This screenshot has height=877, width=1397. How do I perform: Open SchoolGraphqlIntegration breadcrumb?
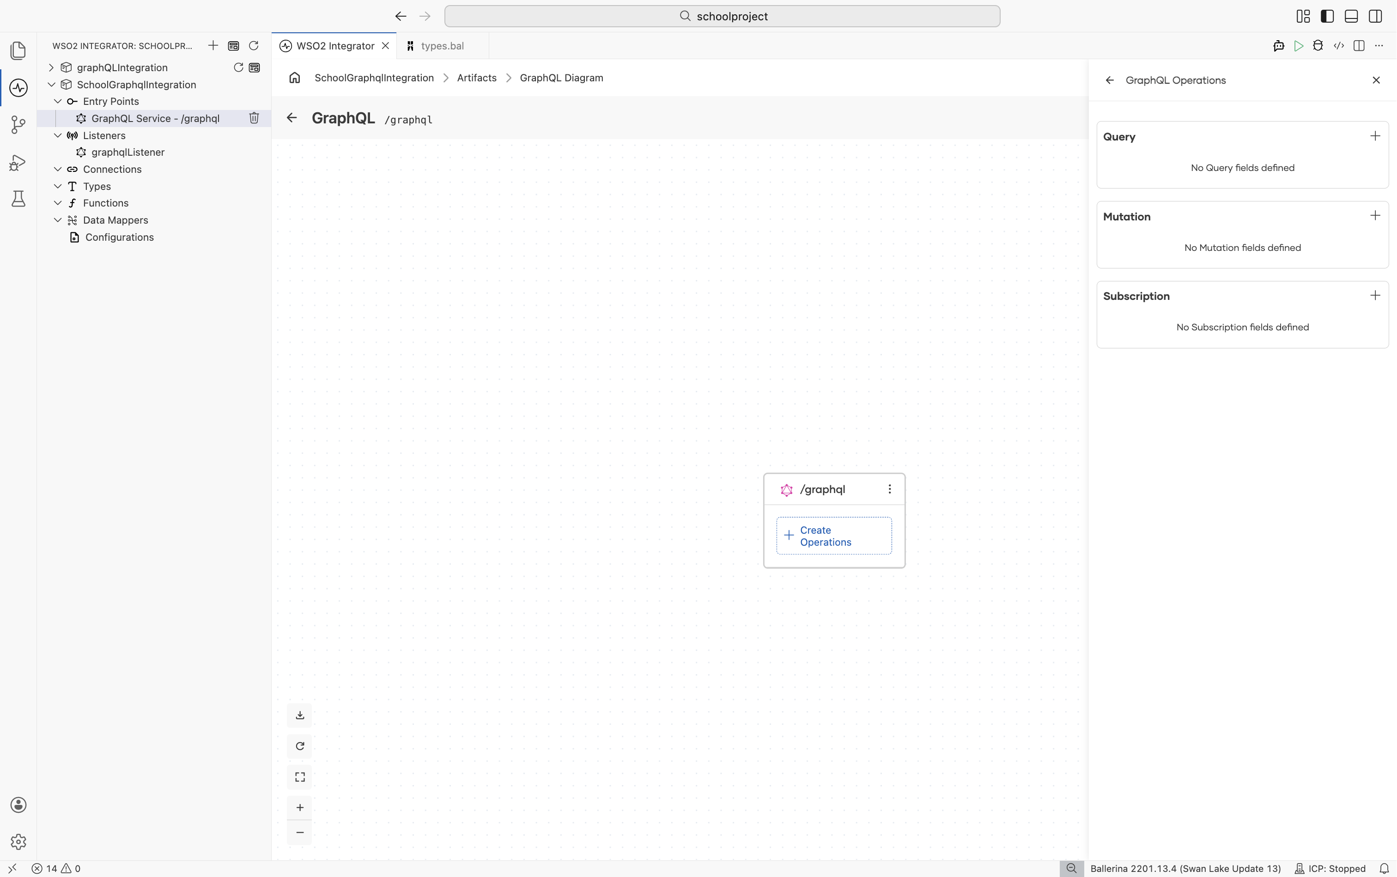click(374, 78)
